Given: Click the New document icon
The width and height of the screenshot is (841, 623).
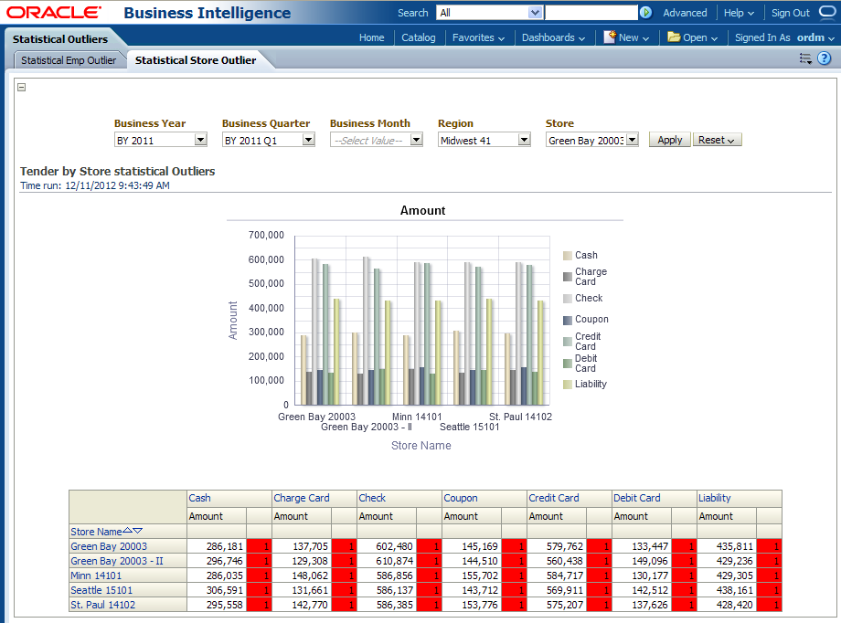Looking at the screenshot, I should click(609, 37).
